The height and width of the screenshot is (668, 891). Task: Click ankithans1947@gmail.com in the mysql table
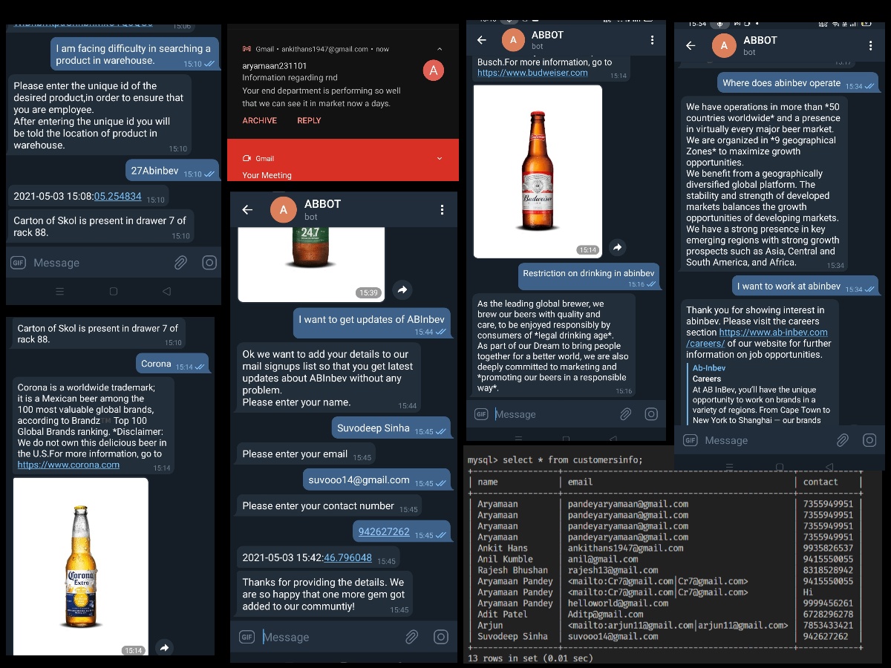click(626, 548)
